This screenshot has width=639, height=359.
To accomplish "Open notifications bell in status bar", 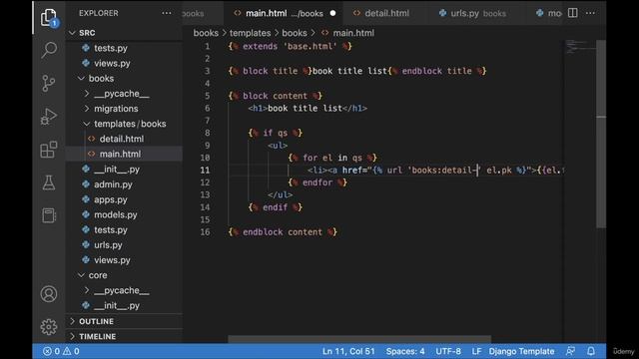I will (591, 351).
